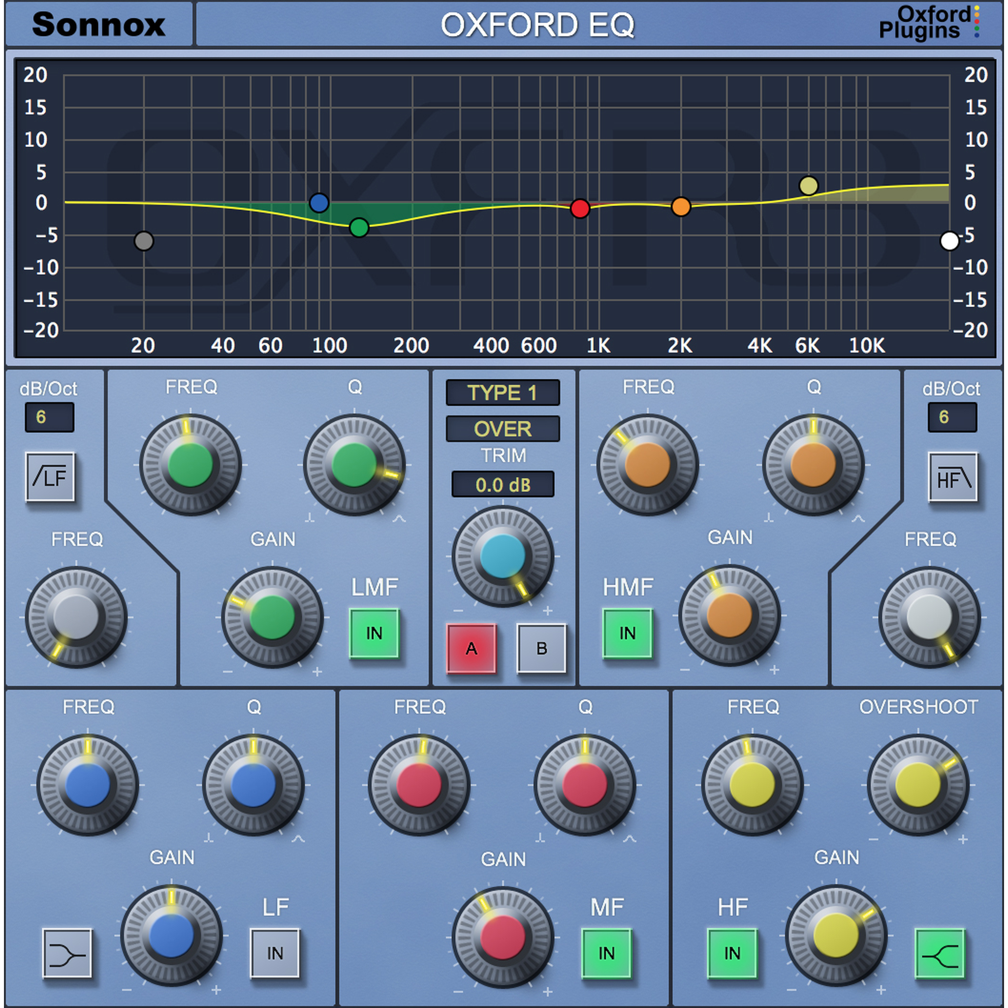The image size is (1008, 1008).
Task: Select preset A
Action: point(472,649)
